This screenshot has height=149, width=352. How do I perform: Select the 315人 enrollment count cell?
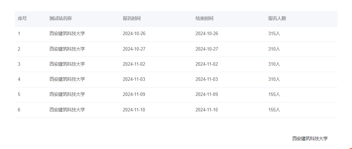tap(274, 34)
